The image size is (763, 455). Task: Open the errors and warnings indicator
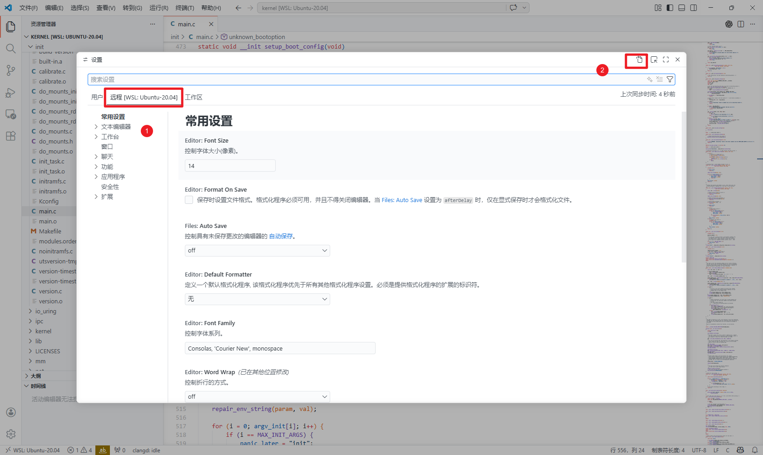pos(79,450)
